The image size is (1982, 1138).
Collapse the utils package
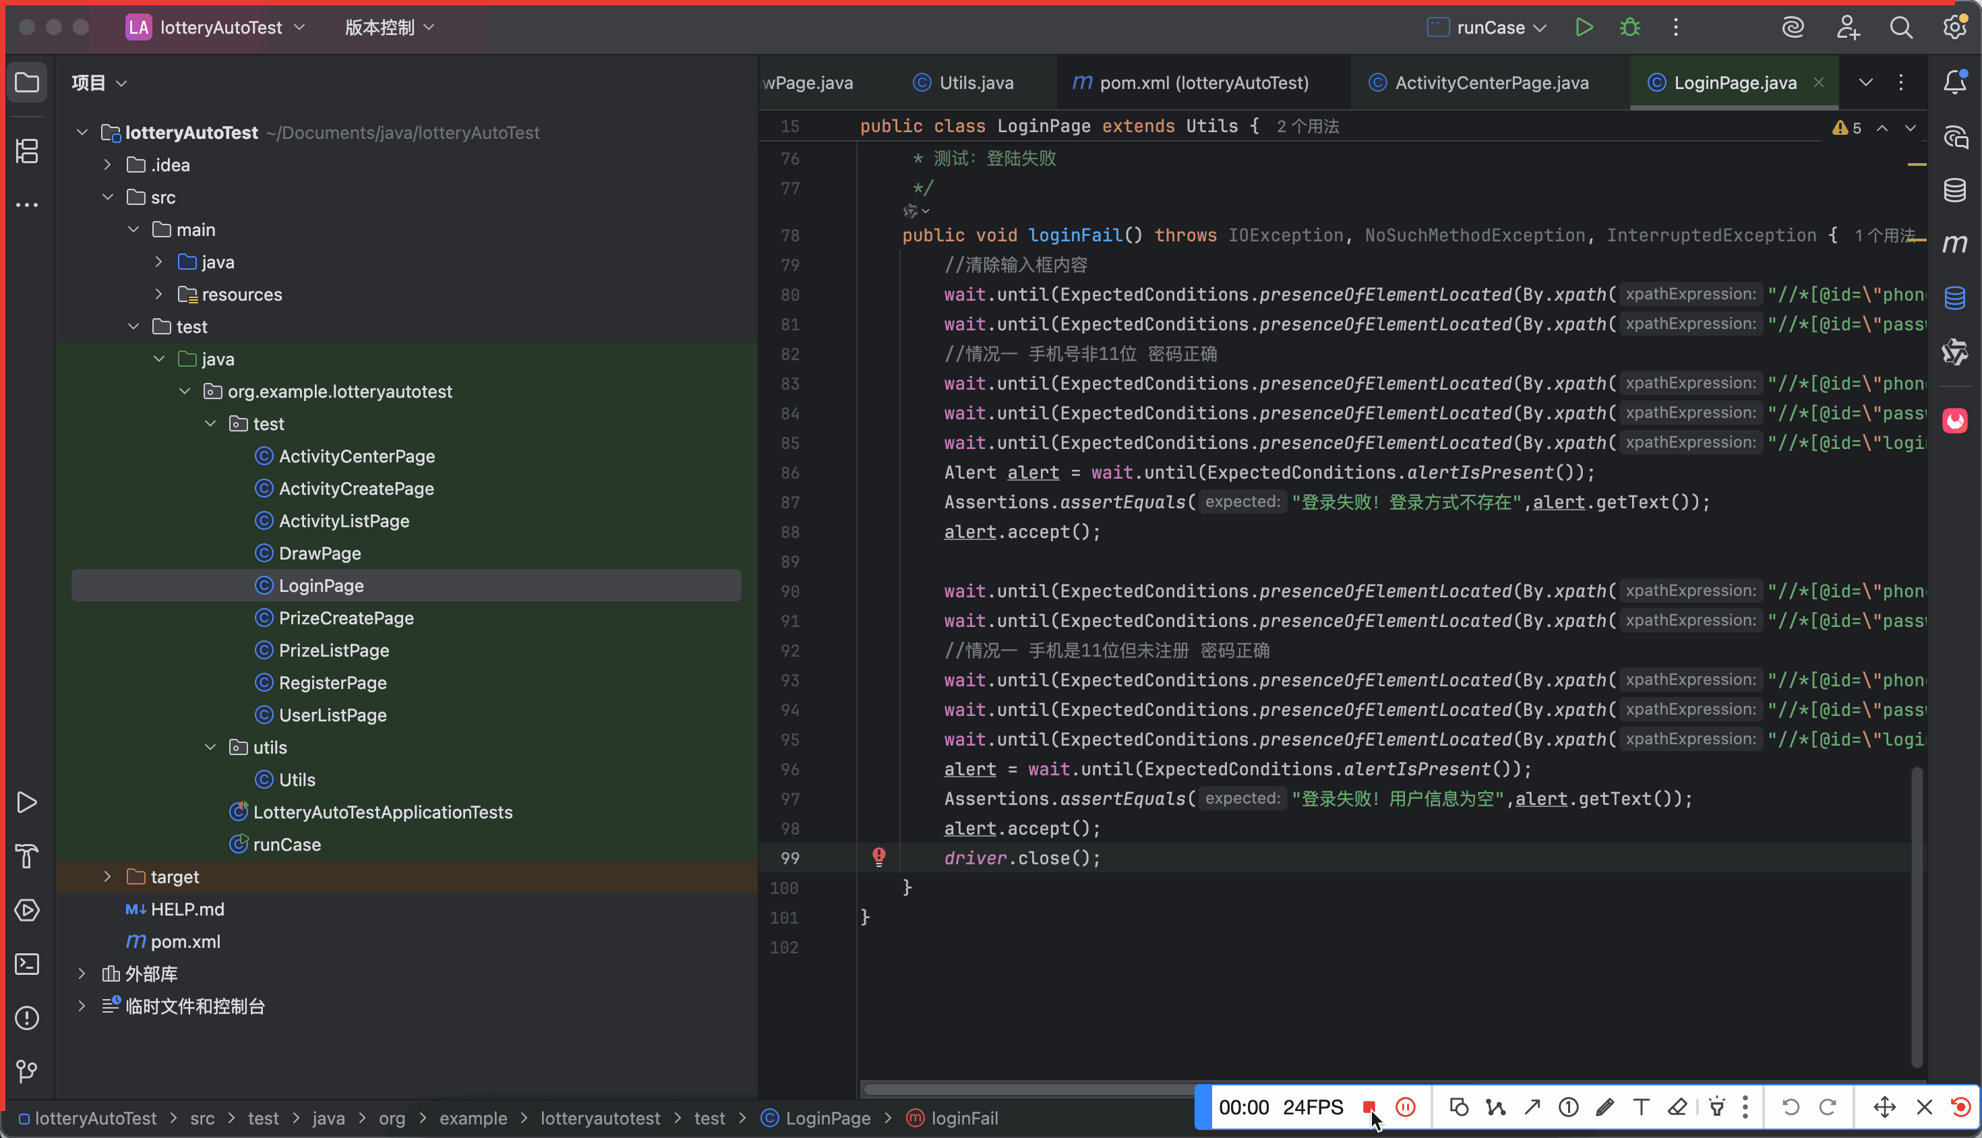pyautogui.click(x=210, y=747)
